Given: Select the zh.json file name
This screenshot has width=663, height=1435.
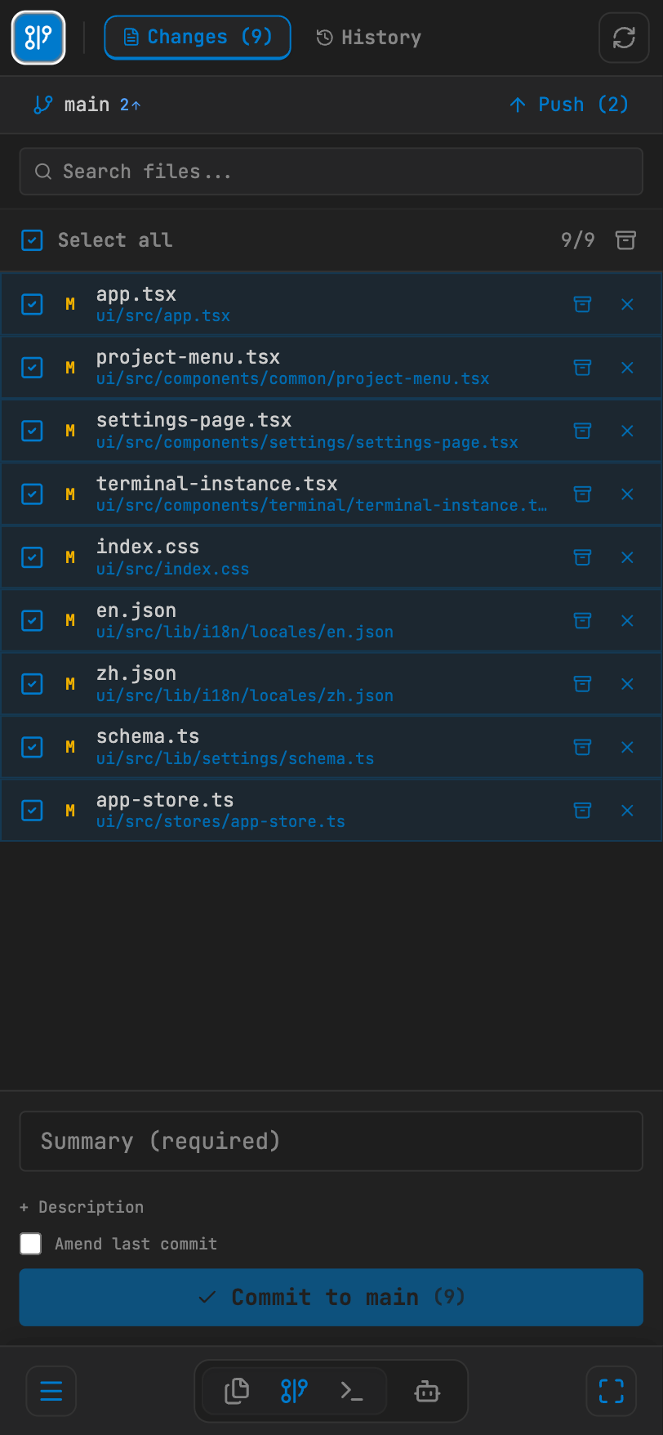Looking at the screenshot, I should point(136,673).
